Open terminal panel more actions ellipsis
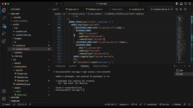The image size is (193, 108). click(x=181, y=66)
